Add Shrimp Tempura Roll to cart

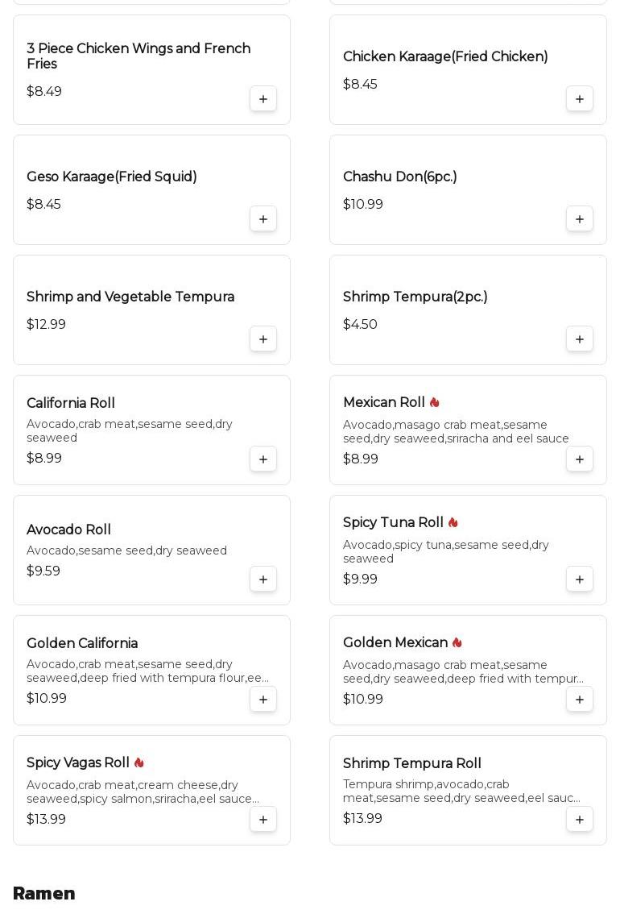580,820
